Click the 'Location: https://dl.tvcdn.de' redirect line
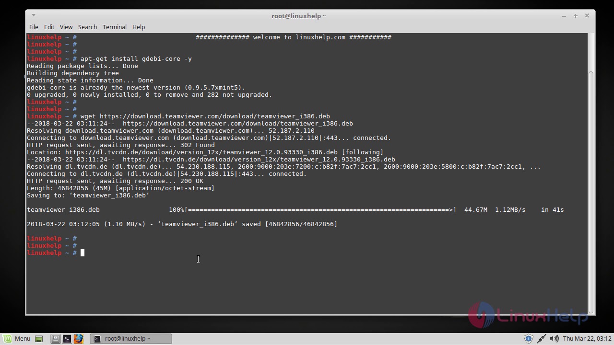This screenshot has width=614, height=345. [205, 152]
